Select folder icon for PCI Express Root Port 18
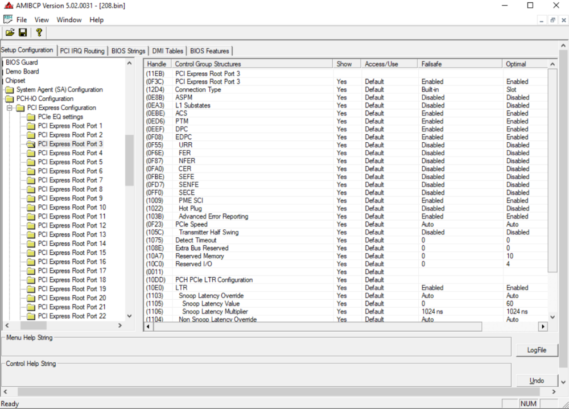Screen dimensions: 569x409 pos(31,280)
